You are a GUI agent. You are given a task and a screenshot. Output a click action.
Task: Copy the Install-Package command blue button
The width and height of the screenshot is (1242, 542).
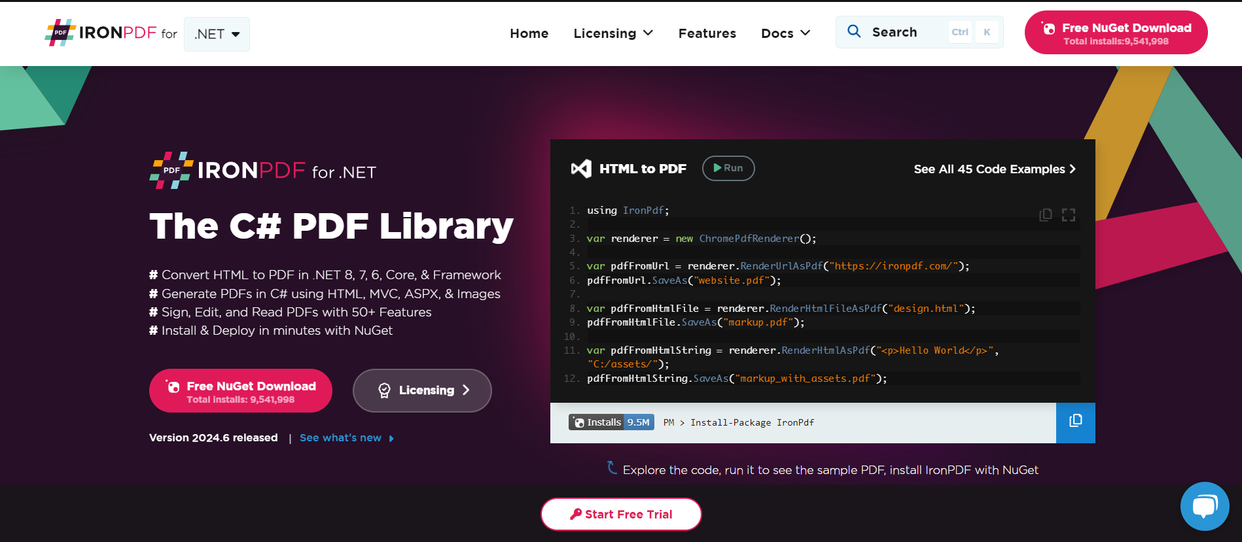1075,422
